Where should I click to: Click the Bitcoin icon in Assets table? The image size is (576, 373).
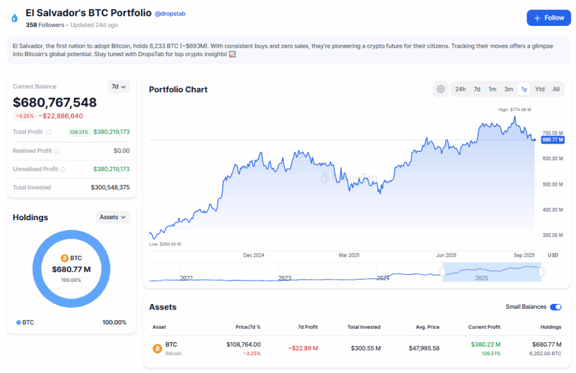pos(157,349)
